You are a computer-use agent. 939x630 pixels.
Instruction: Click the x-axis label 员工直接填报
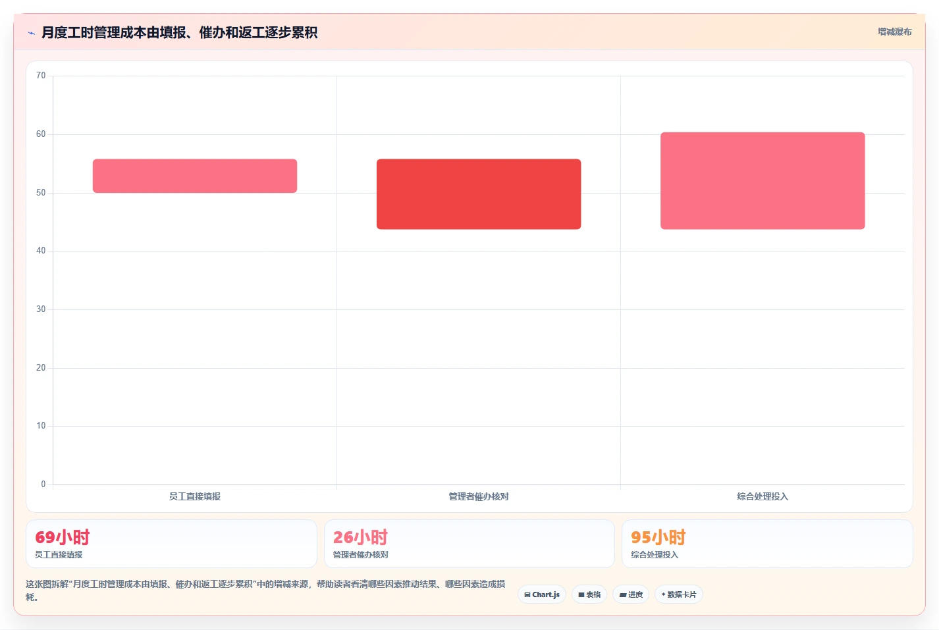coord(195,496)
